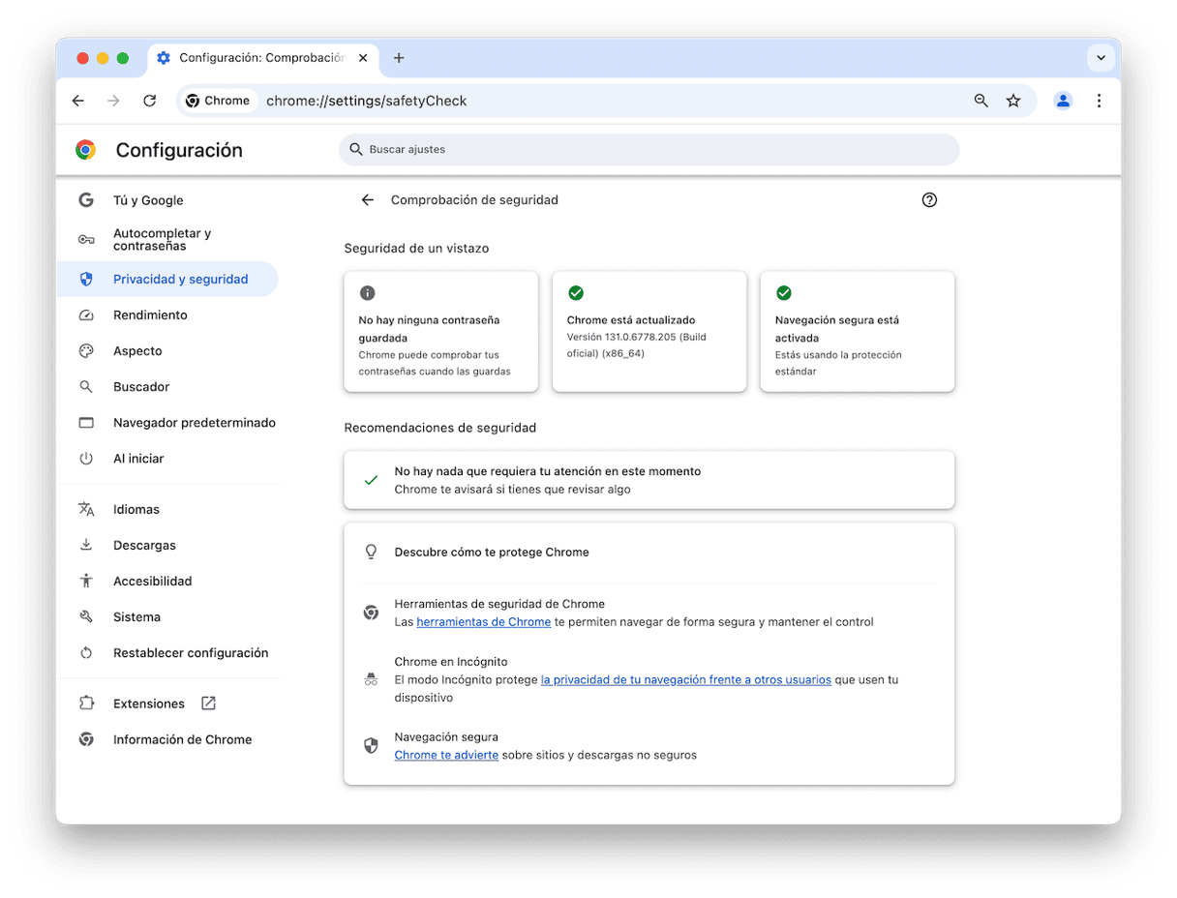This screenshot has width=1177, height=898.
Task: Click the incognito hat-and-glasses icon
Action: [371, 679]
